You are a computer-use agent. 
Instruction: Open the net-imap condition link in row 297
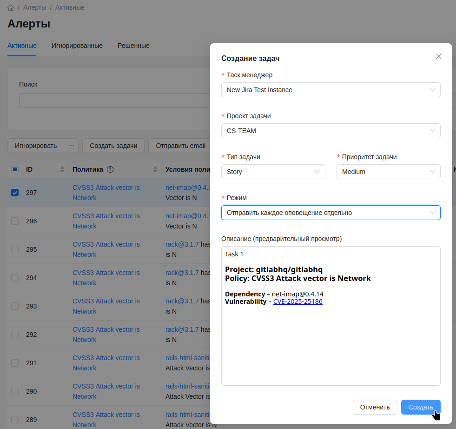point(188,188)
